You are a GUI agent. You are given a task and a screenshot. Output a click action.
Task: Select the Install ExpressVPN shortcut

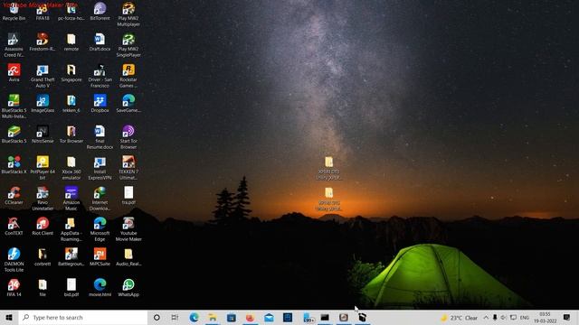click(100, 168)
